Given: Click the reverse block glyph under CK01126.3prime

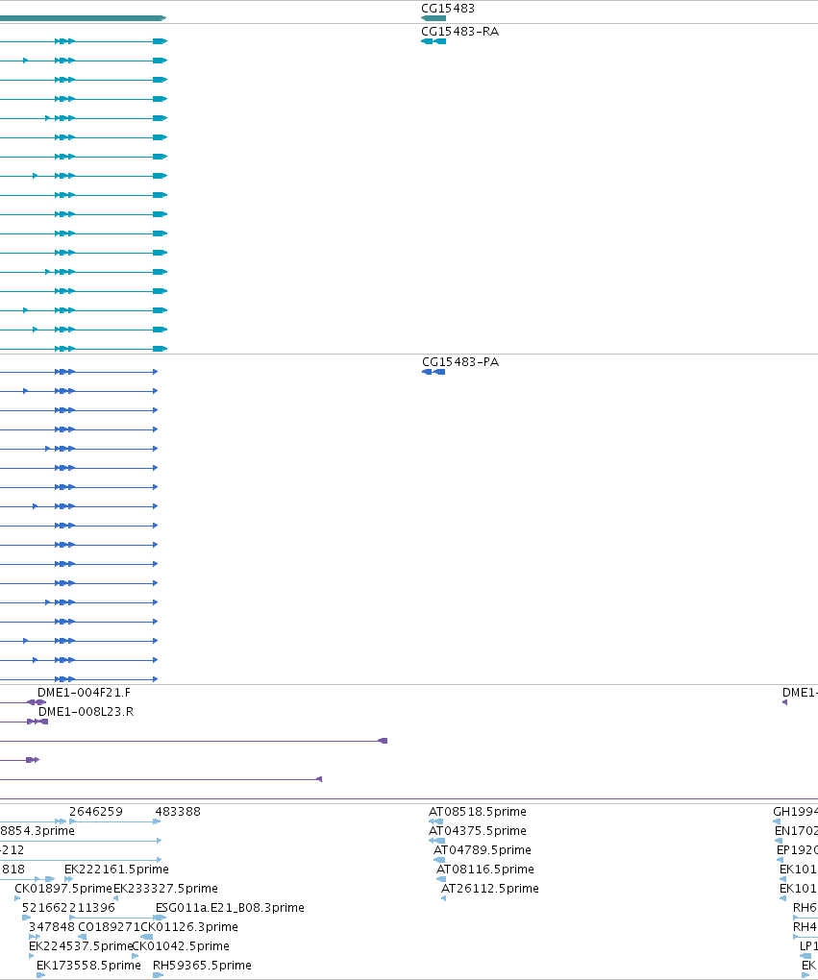Looking at the screenshot, I should point(147,937).
